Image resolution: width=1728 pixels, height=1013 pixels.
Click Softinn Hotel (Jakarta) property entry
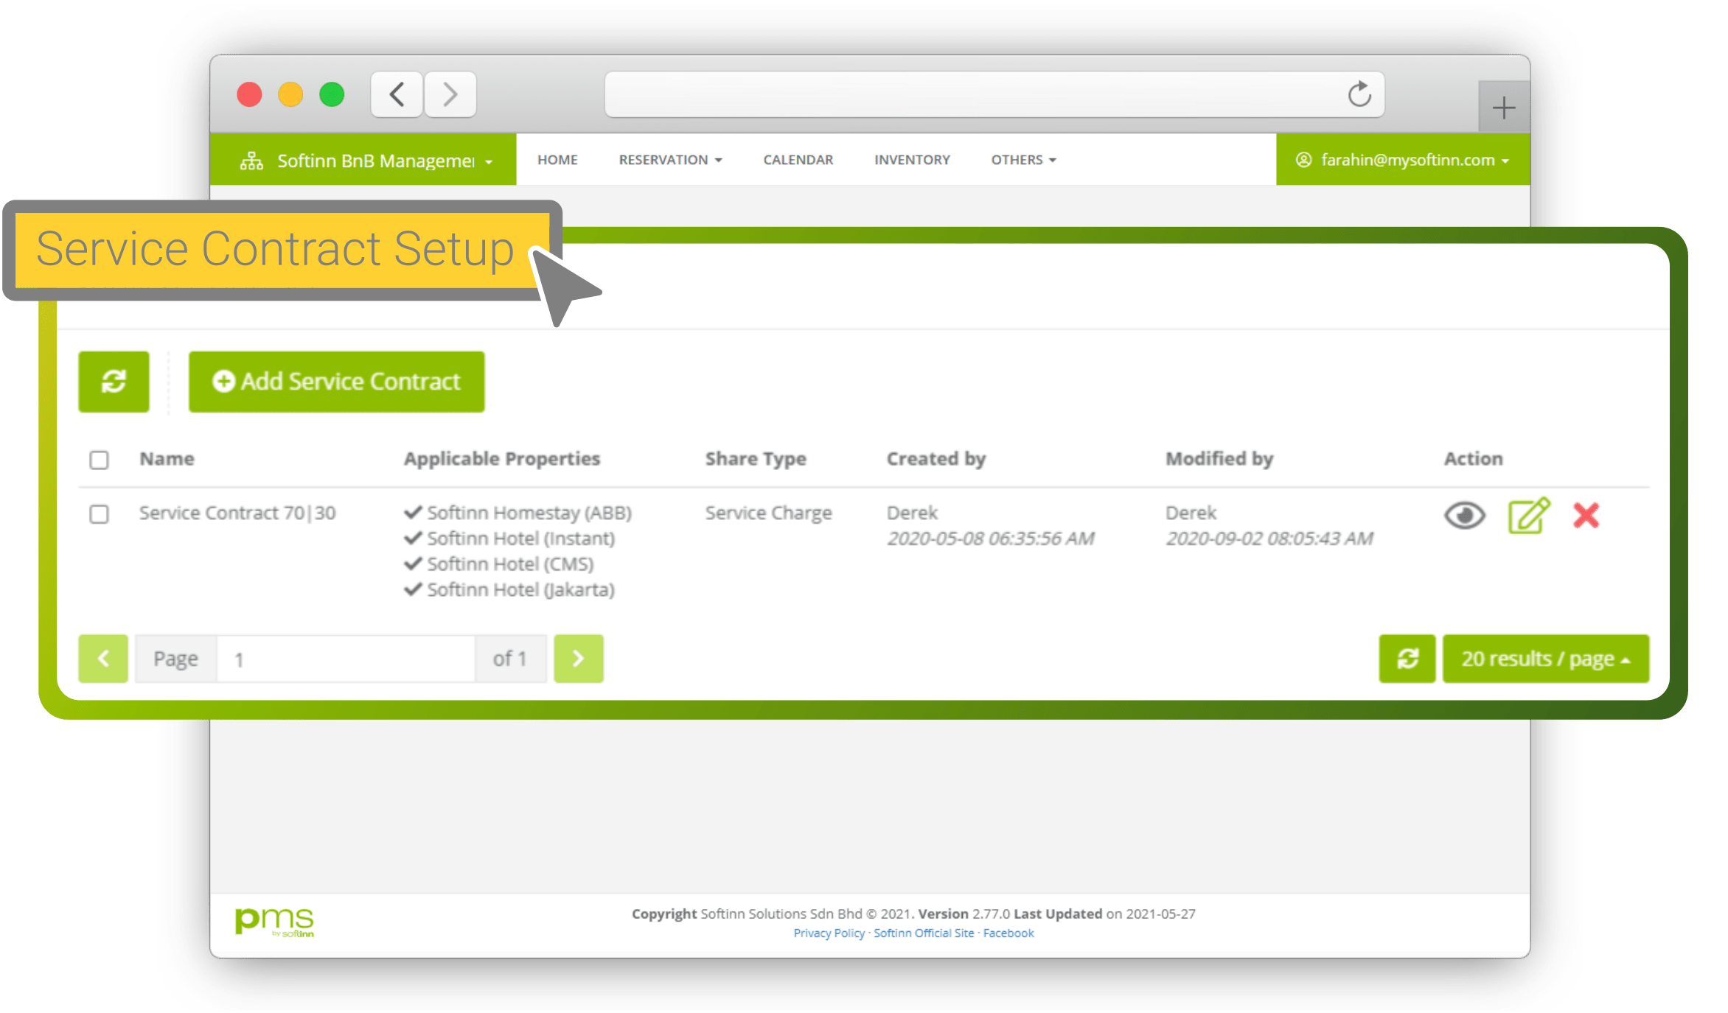click(x=509, y=590)
